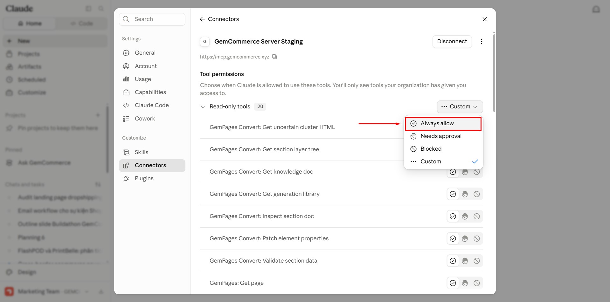Set Inspect section doc to always allow

453,216
